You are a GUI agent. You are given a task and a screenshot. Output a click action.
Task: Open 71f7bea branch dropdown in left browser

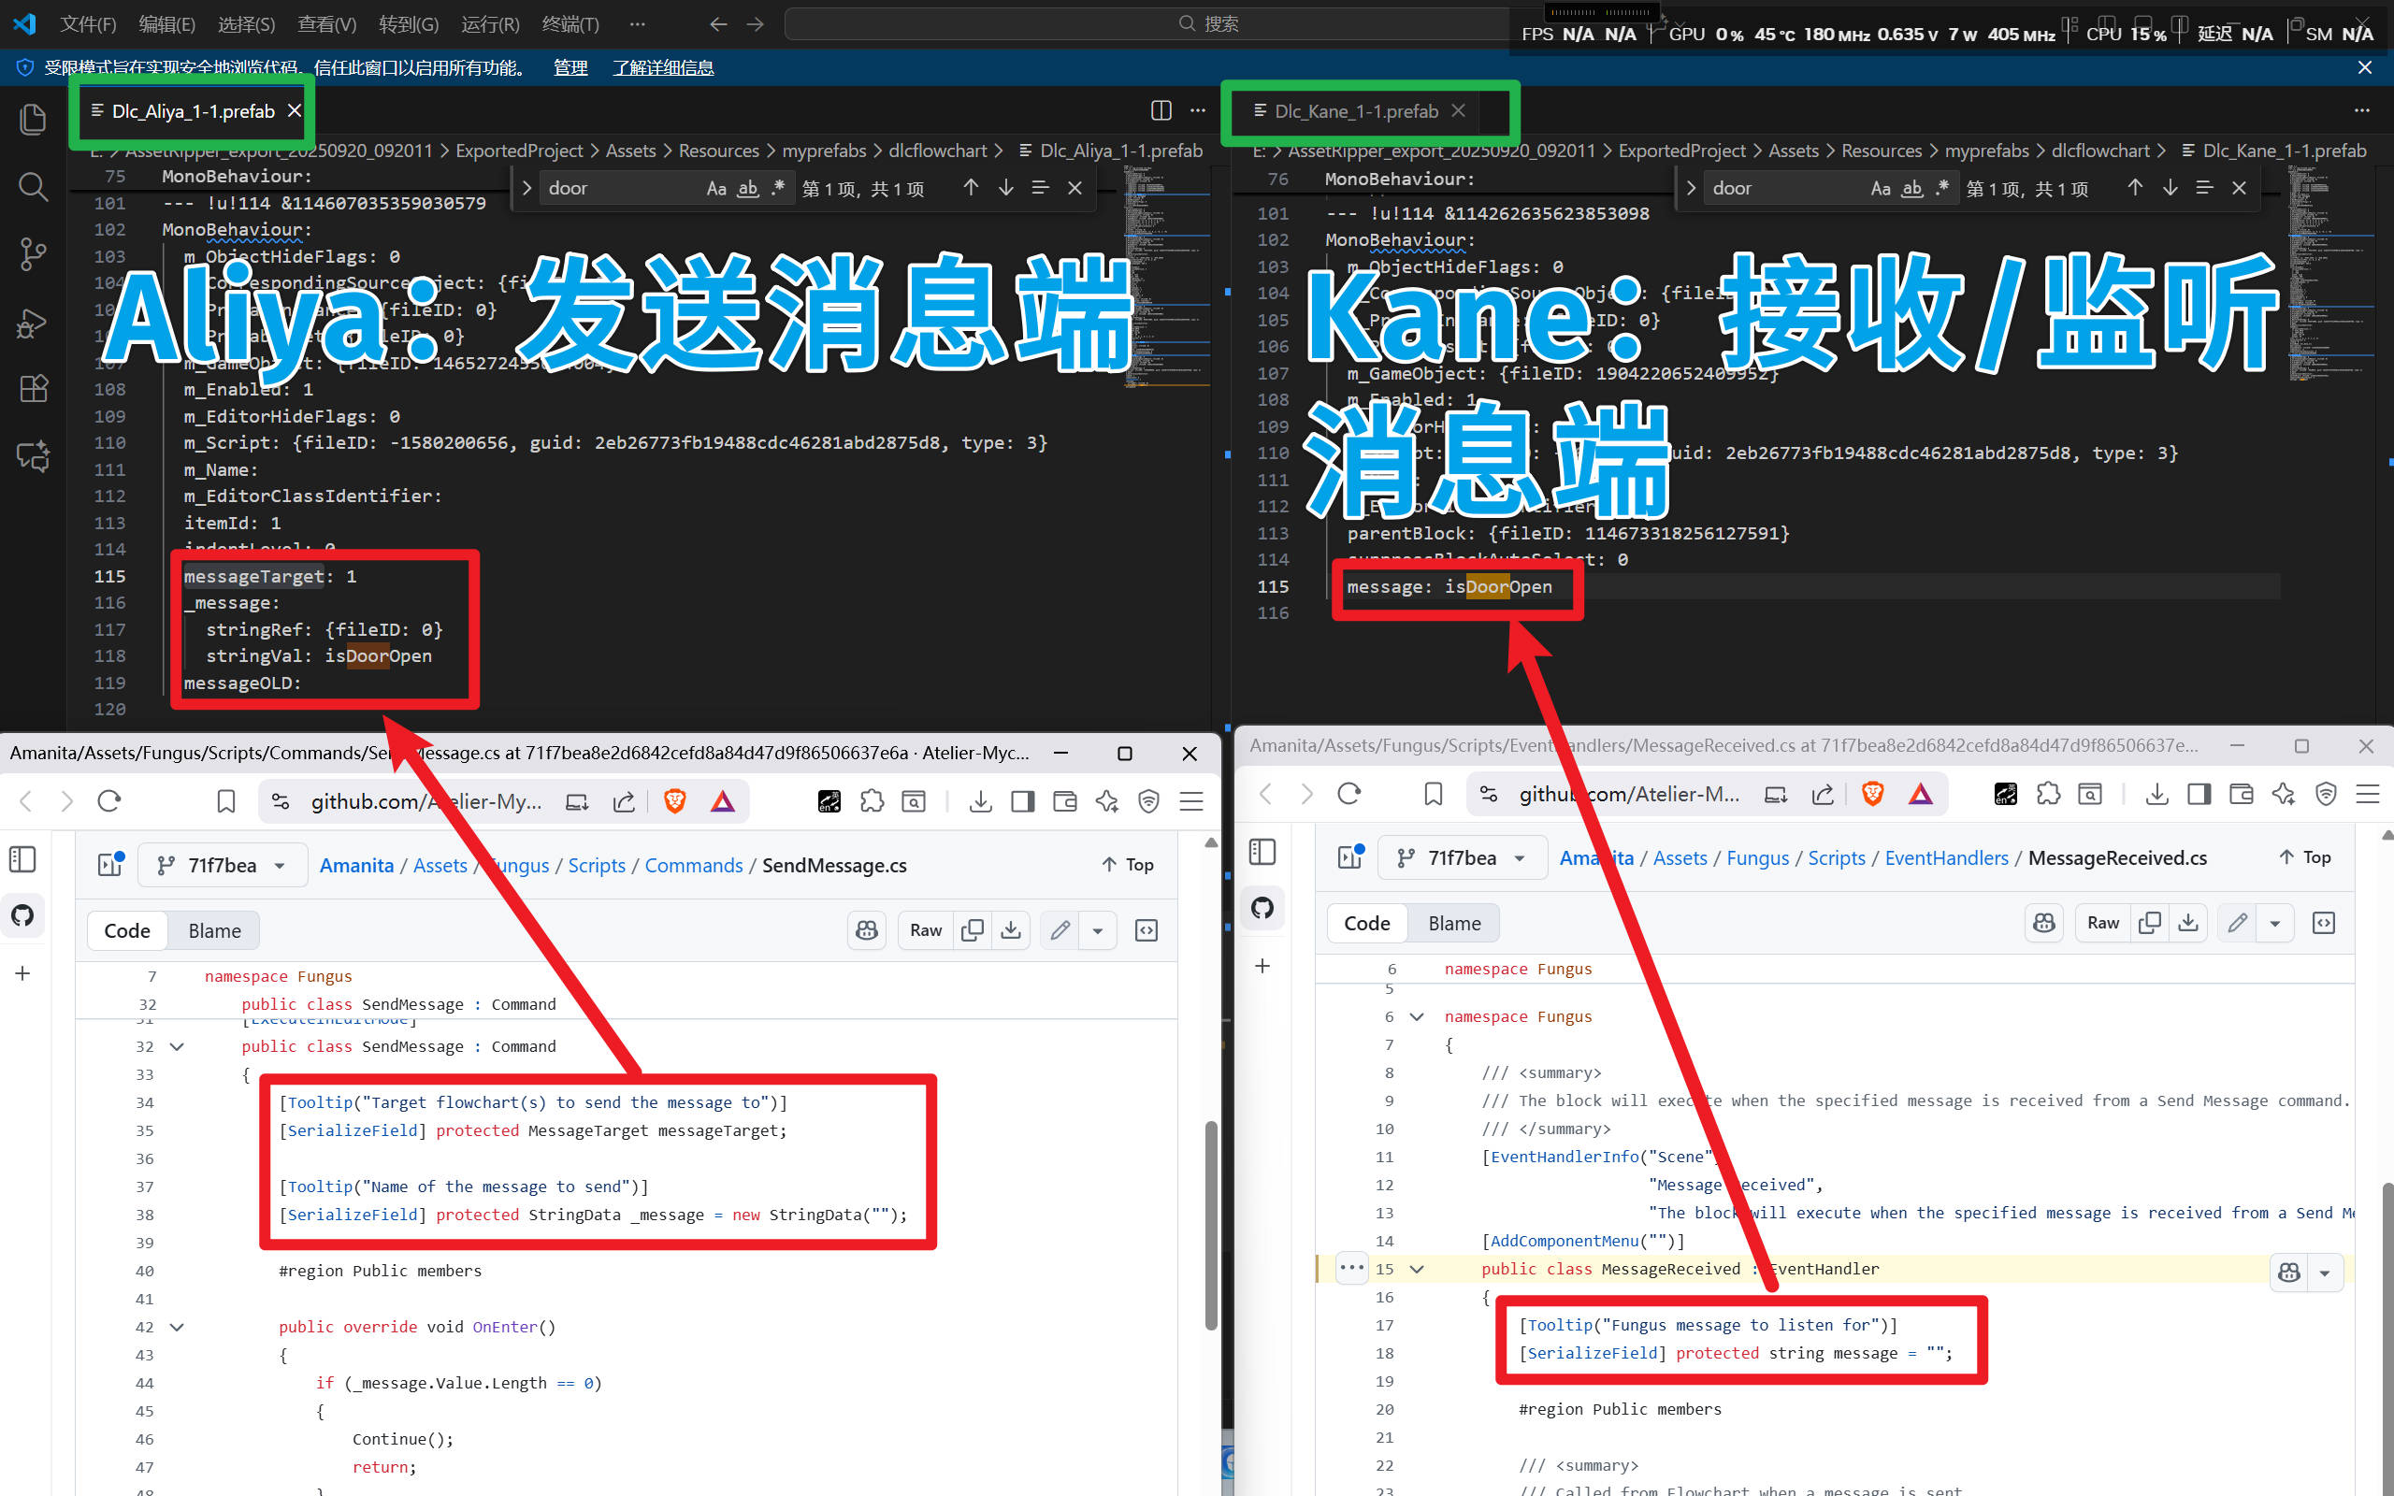click(223, 866)
